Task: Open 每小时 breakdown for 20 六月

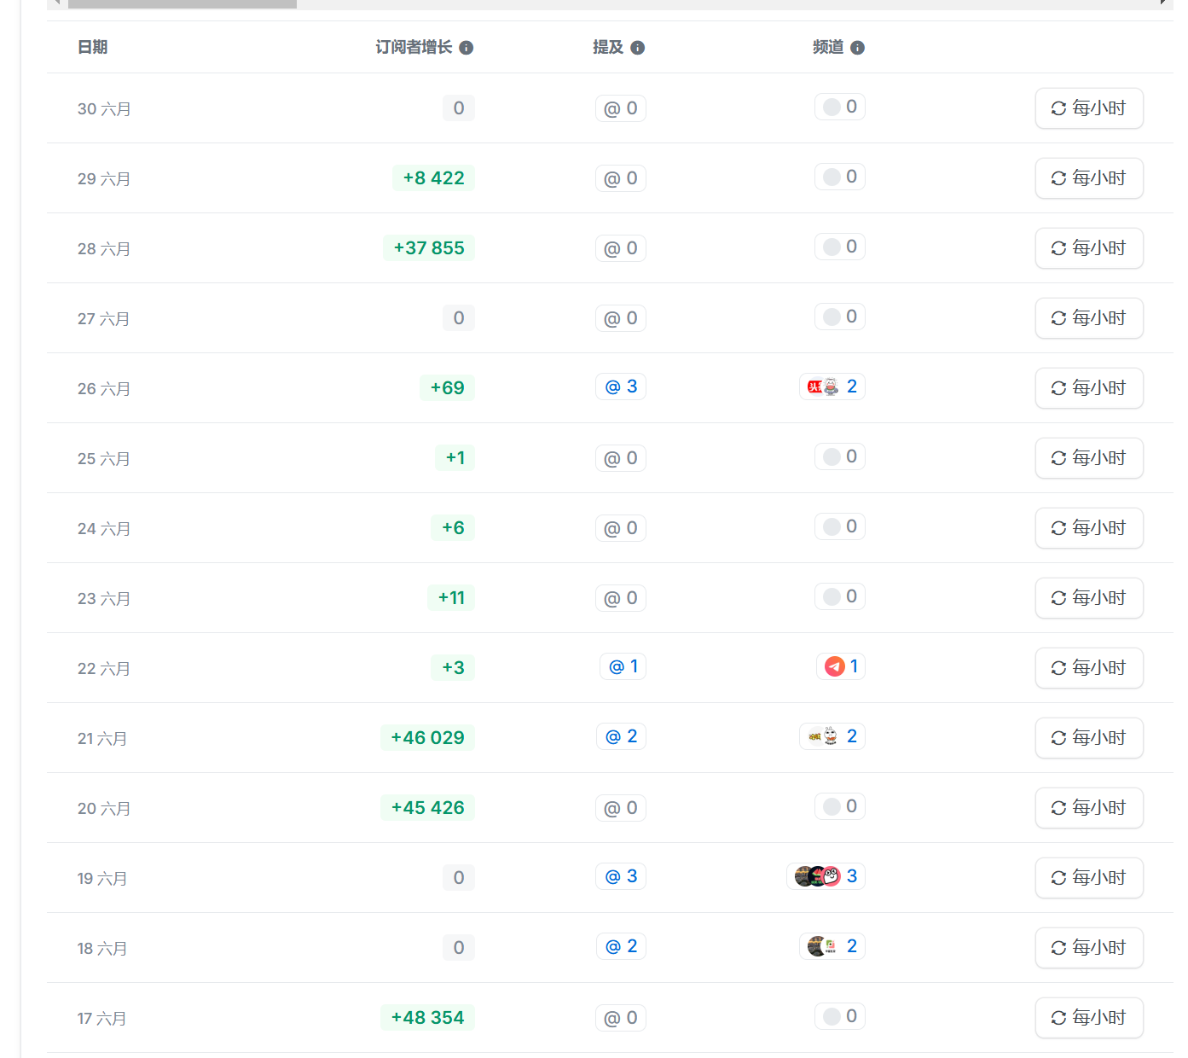Action: click(1089, 808)
